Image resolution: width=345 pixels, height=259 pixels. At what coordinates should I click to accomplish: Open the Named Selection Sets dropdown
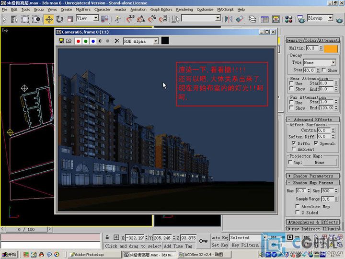[x=218, y=18]
